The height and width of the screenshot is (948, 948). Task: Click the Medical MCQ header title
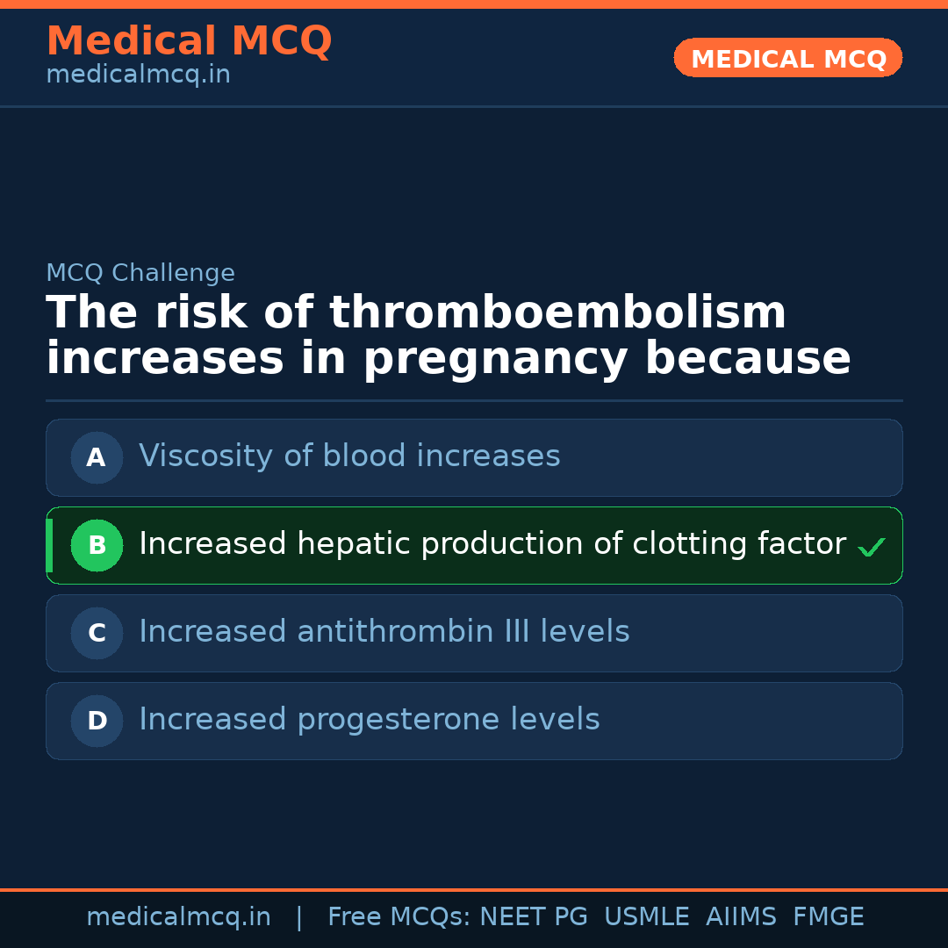[x=189, y=40]
